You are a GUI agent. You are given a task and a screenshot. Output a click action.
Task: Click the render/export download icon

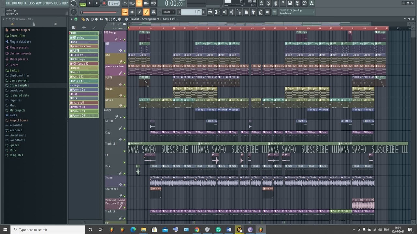point(311,3)
